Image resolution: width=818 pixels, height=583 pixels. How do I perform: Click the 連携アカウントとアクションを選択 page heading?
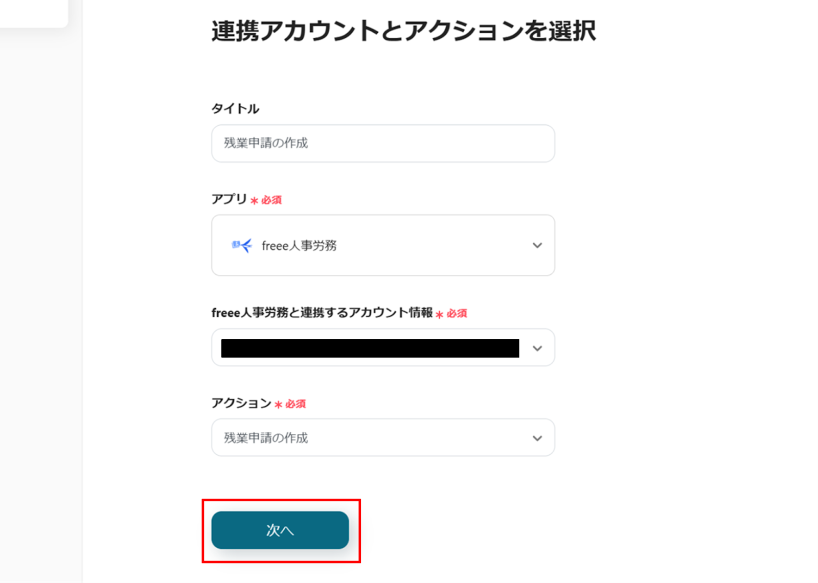point(403,31)
